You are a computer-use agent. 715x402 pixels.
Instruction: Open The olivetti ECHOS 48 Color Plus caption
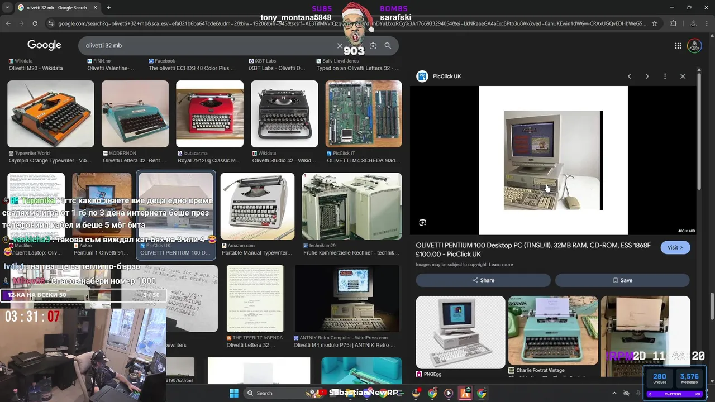[x=192, y=68]
